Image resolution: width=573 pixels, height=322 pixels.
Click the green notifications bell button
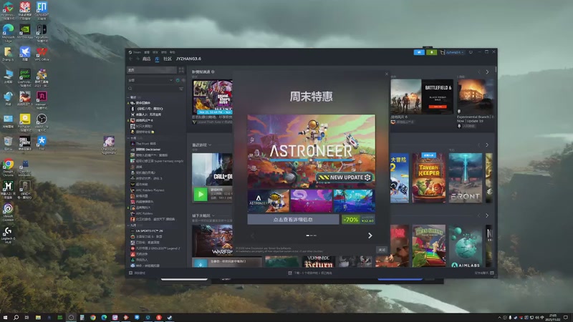coord(432,52)
